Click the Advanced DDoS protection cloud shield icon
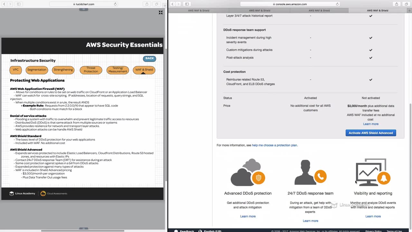 pos(248,172)
